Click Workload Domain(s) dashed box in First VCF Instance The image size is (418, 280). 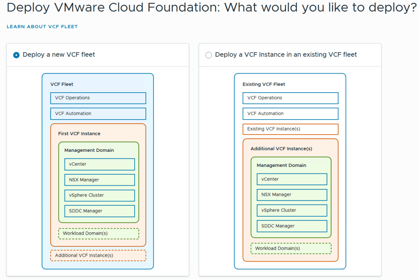click(x=98, y=233)
